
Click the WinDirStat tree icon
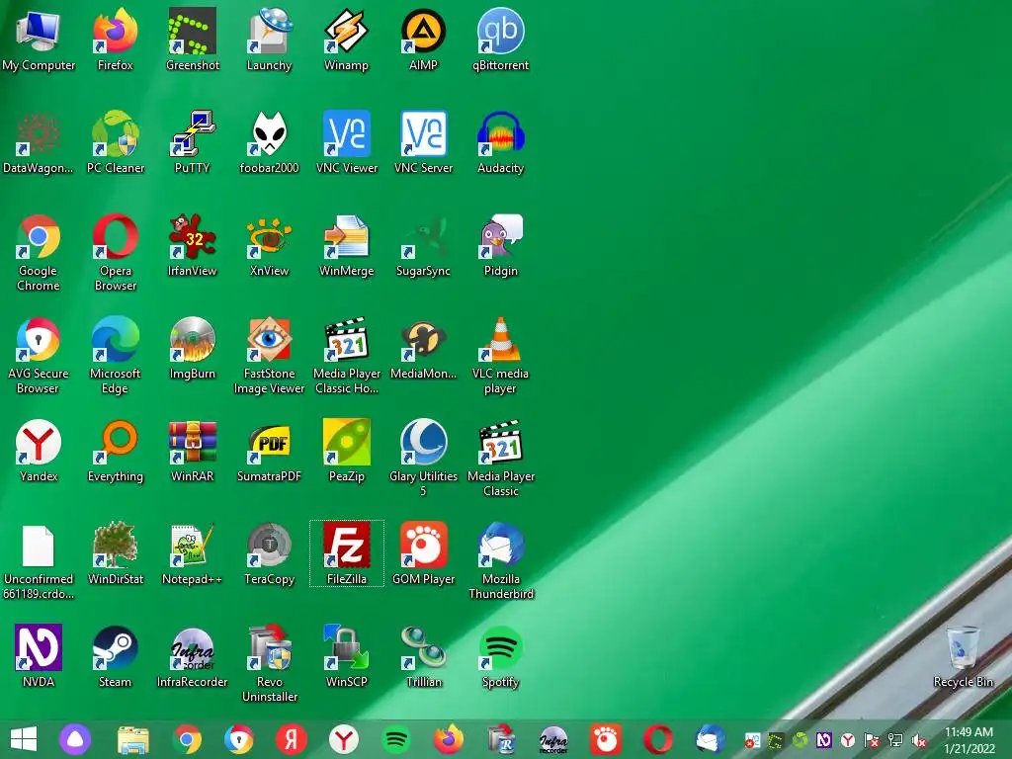[x=116, y=553]
